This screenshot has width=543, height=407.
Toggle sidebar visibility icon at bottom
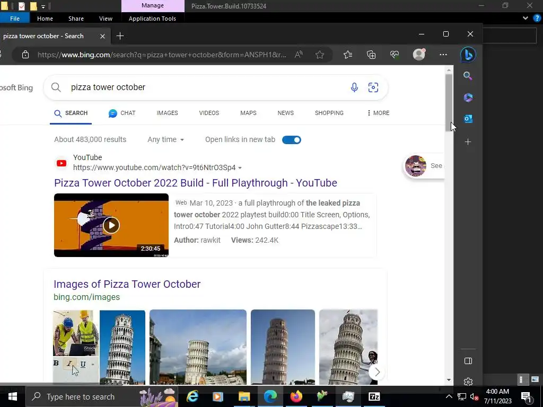(x=468, y=361)
